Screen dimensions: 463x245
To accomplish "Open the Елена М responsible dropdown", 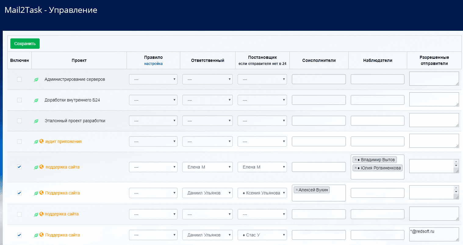I will click(207, 167).
